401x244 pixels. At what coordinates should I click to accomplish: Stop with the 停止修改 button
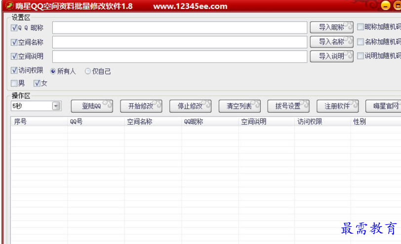190,106
